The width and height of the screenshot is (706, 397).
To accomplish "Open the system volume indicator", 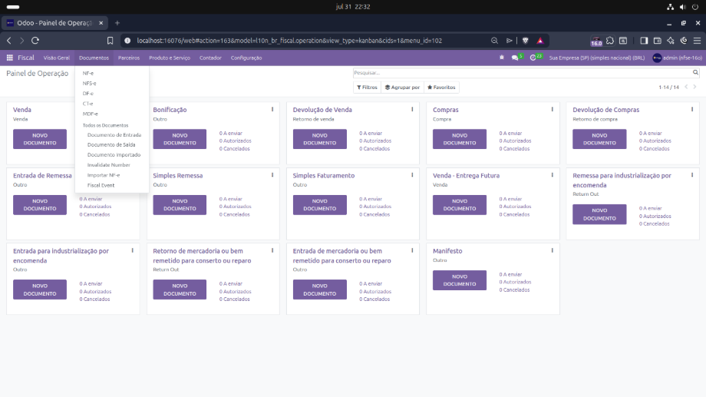I will (683, 7).
